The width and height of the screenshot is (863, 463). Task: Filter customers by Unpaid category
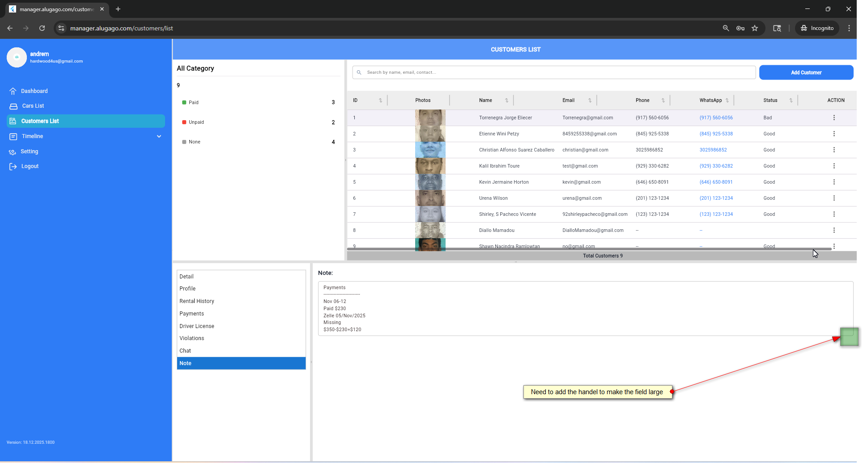(196, 122)
